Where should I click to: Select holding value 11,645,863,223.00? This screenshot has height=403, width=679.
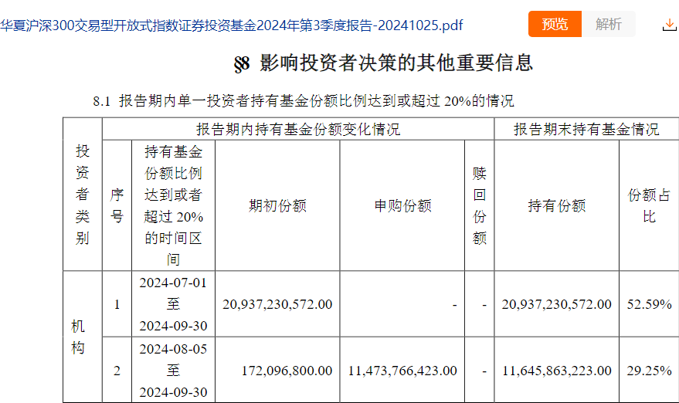(557, 371)
